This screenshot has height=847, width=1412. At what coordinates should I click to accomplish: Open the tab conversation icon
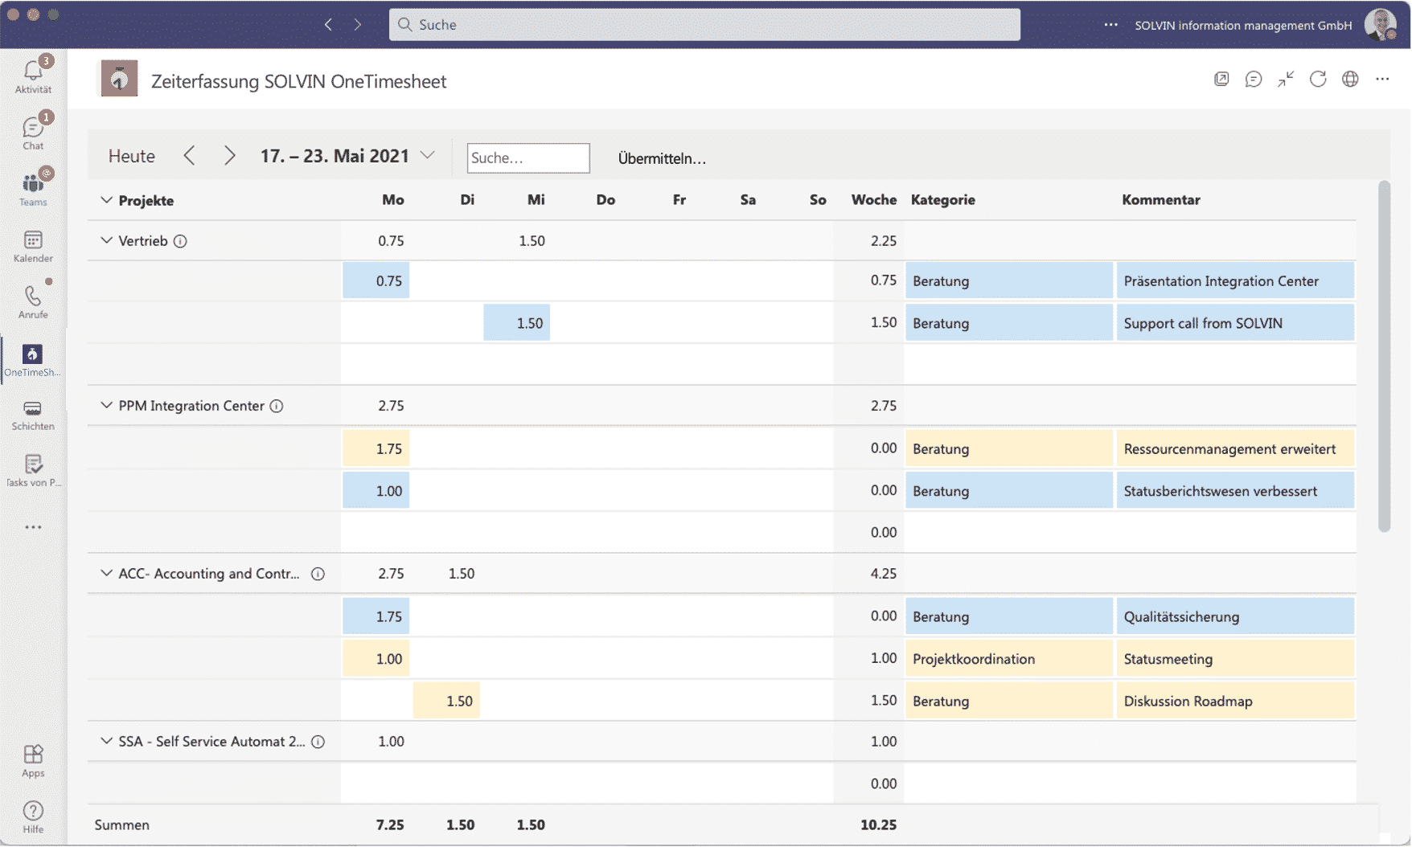(x=1254, y=79)
